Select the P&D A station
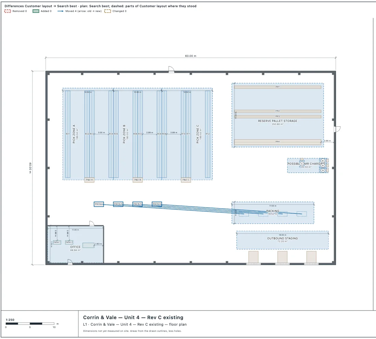The width and height of the screenshot is (376, 339). pyautogui.click(x=89, y=180)
